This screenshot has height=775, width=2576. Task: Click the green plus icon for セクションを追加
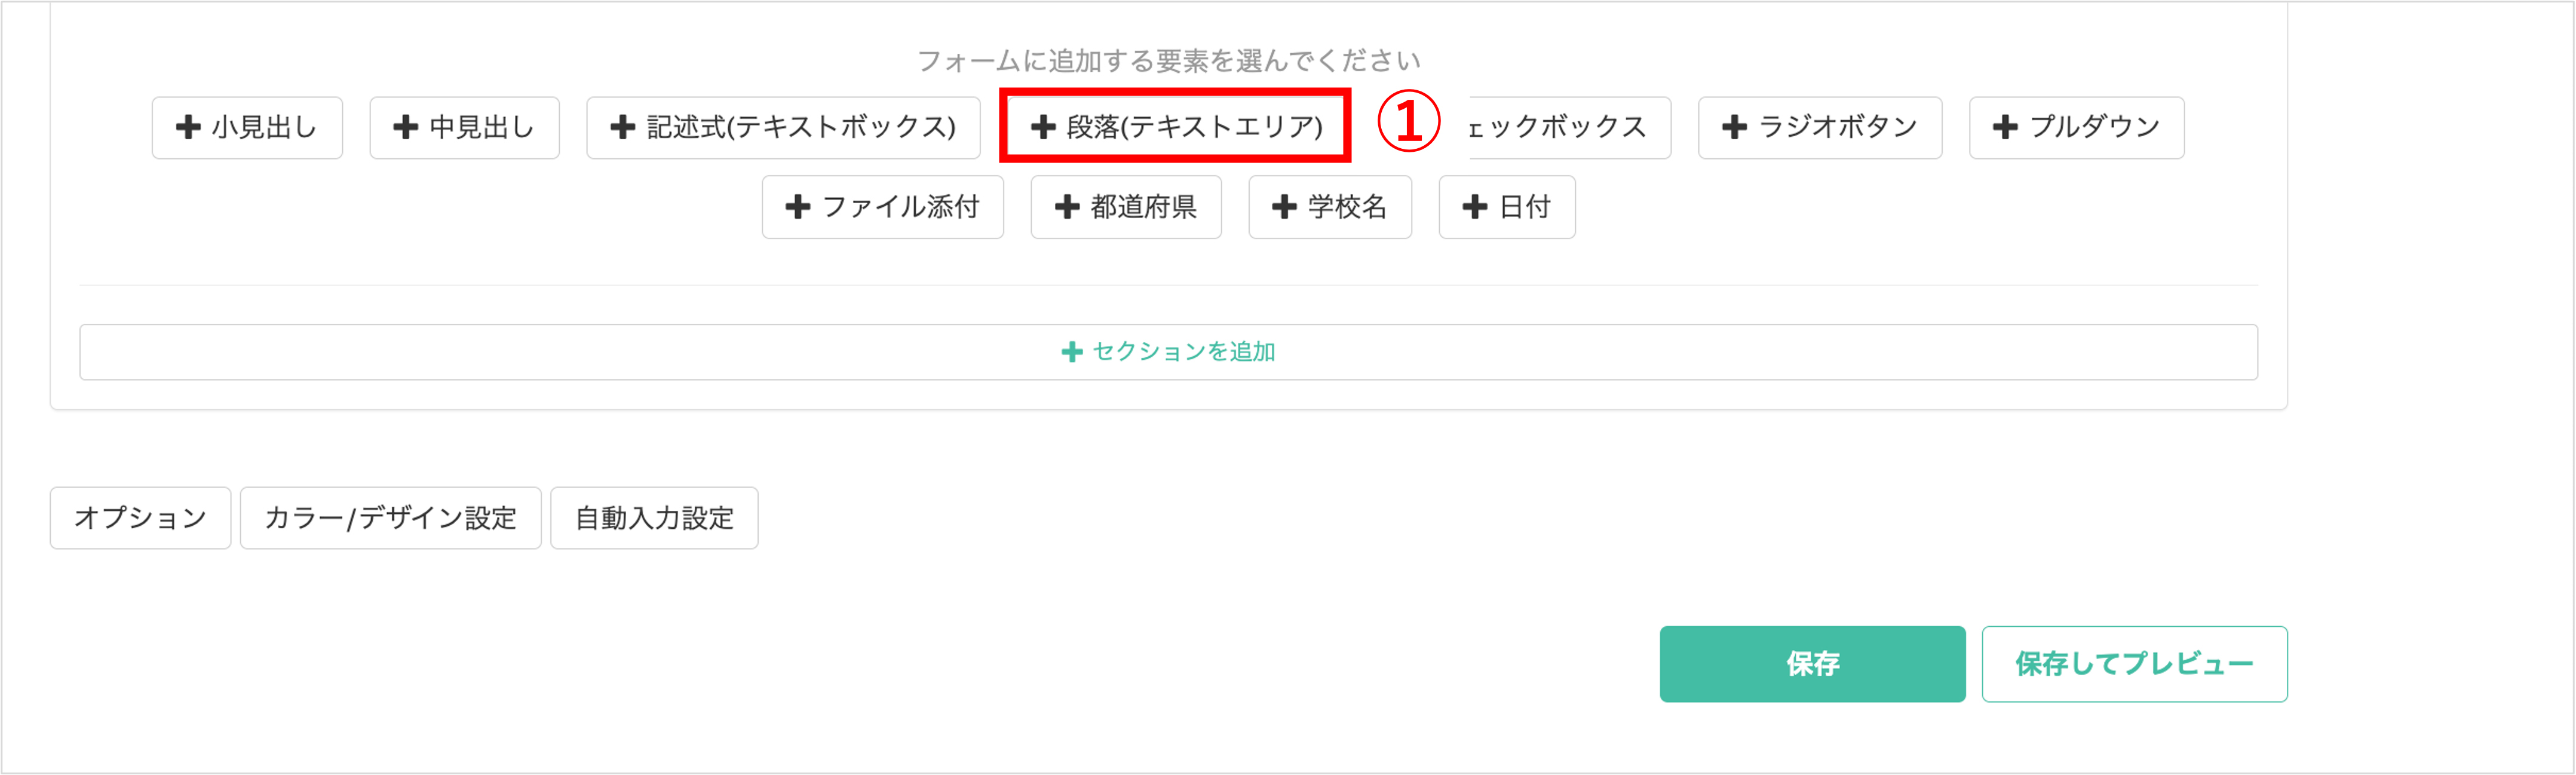(x=1072, y=352)
